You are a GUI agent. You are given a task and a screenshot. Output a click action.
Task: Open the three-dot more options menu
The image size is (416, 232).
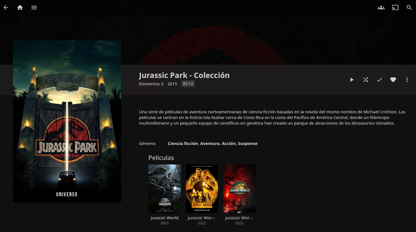(407, 80)
